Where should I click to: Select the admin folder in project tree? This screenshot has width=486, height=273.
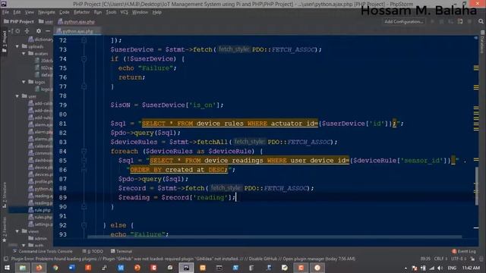click(38, 238)
